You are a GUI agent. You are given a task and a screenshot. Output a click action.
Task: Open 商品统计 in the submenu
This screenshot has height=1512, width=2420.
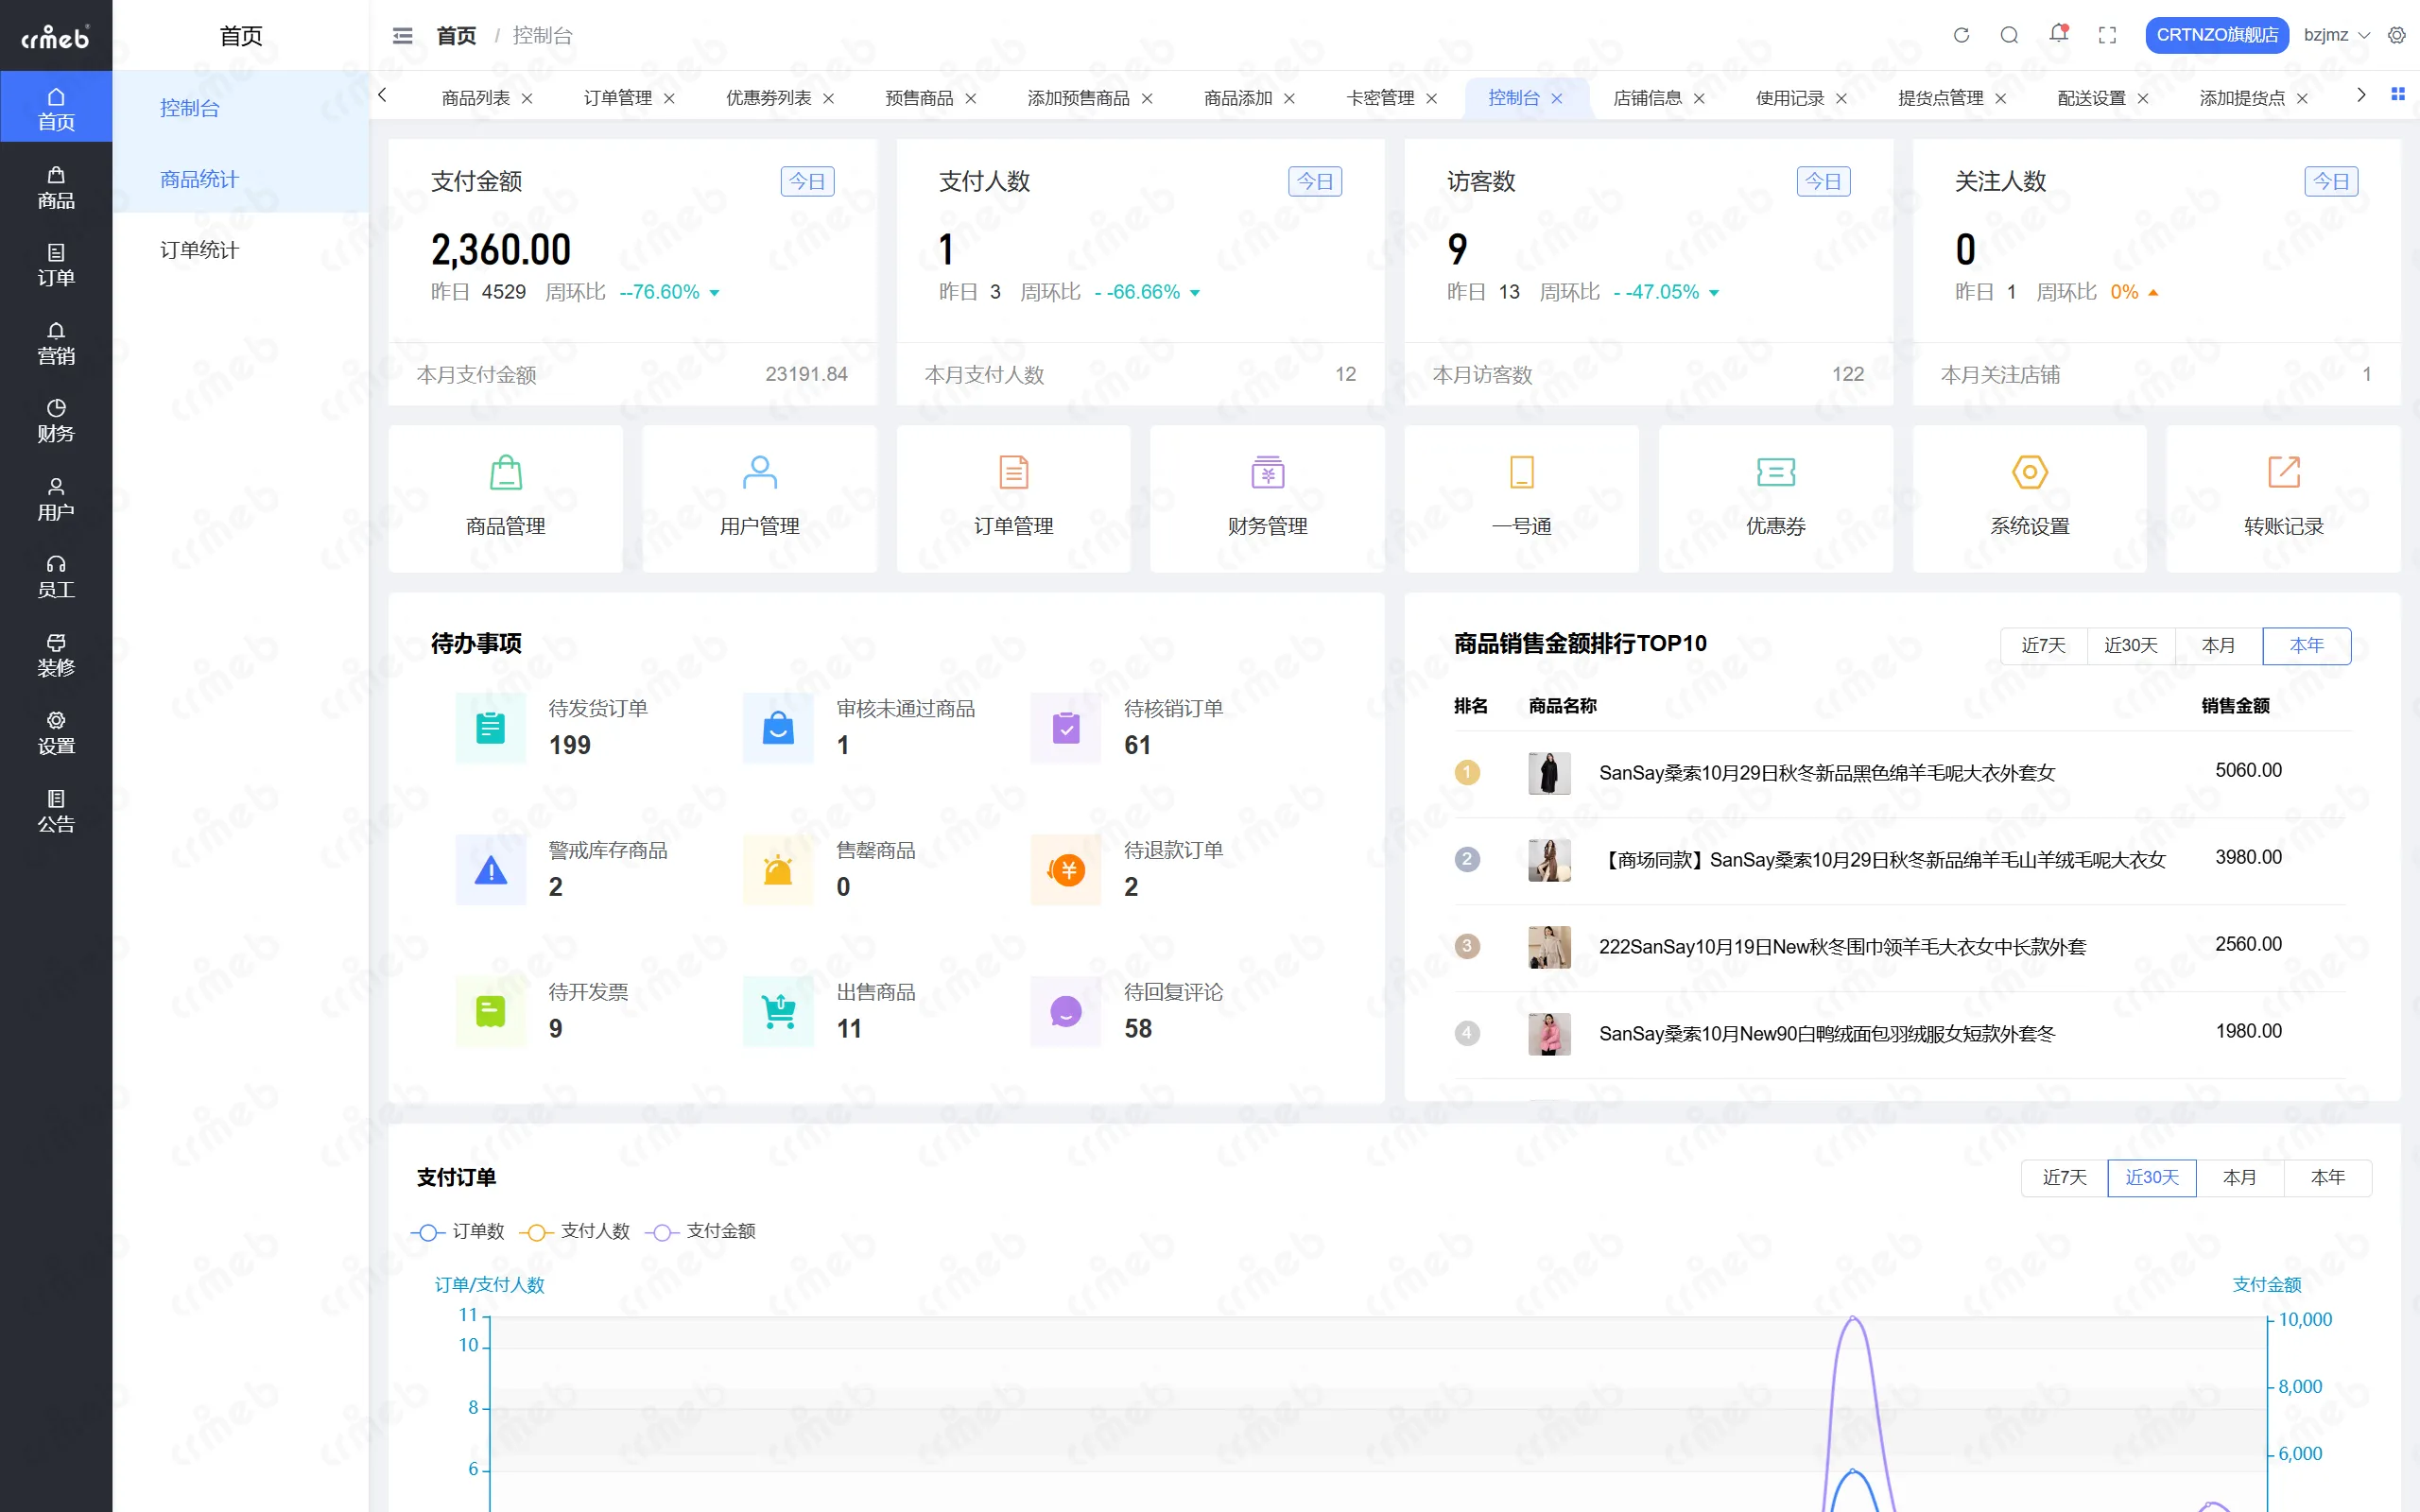click(x=240, y=179)
